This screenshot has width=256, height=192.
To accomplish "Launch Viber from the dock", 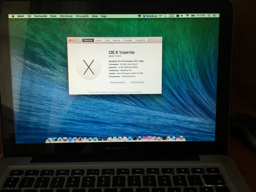I will click(150, 138).
